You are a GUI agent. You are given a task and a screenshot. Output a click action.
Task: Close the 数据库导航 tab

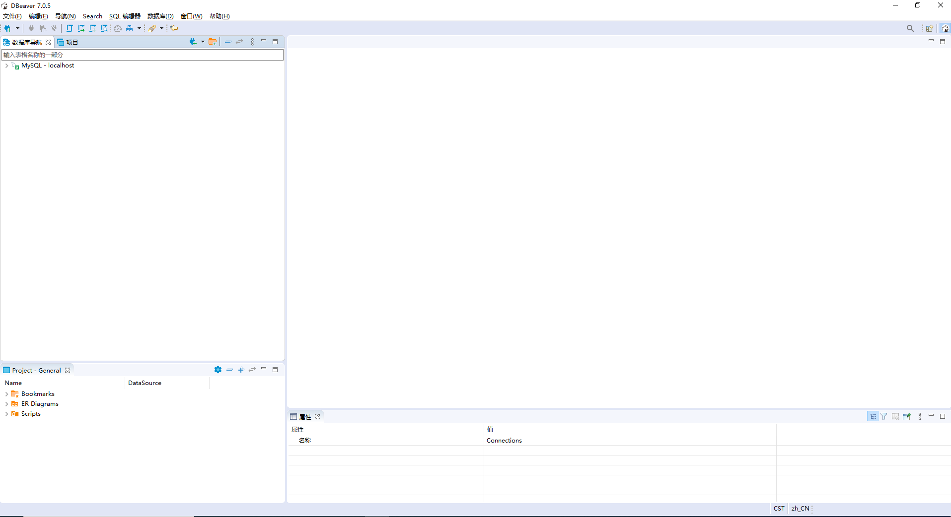48,42
